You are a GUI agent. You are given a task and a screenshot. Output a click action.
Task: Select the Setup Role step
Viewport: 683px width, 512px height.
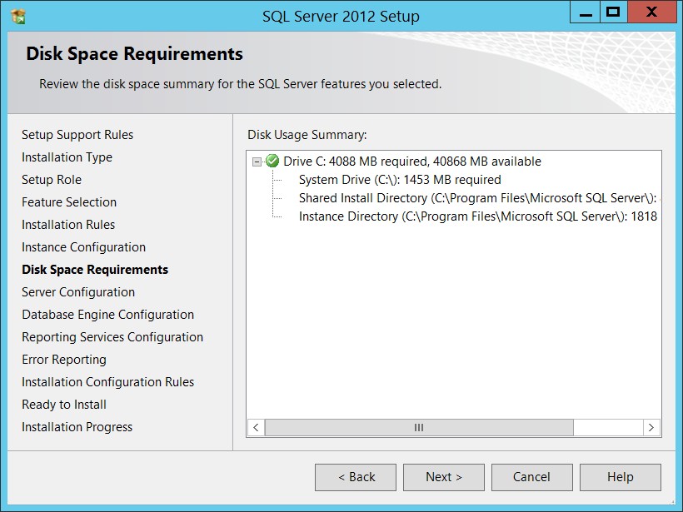[52, 180]
